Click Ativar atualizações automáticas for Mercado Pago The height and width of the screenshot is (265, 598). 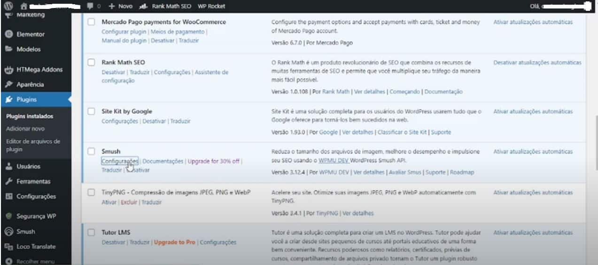click(x=533, y=22)
